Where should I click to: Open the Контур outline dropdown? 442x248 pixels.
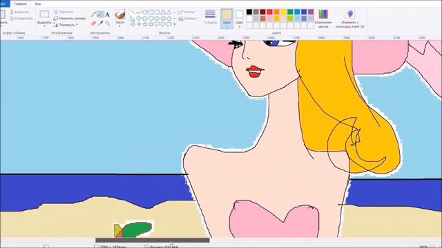tap(188, 12)
